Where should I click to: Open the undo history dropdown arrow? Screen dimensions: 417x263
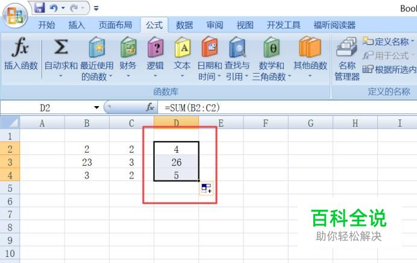(x=63, y=8)
